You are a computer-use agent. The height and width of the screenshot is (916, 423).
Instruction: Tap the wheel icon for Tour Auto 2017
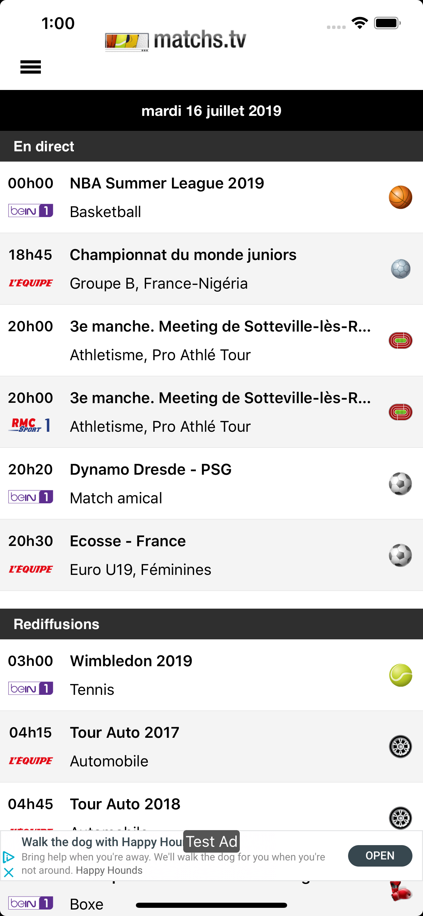pos(400,746)
